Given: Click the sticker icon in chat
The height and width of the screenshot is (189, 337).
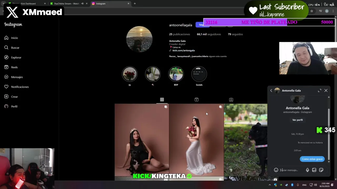Looking at the screenshot, I should click(321, 170).
